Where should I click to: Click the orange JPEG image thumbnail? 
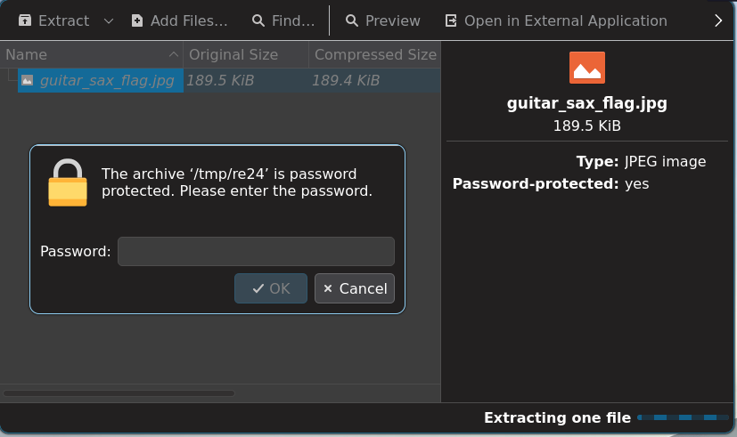tap(587, 68)
